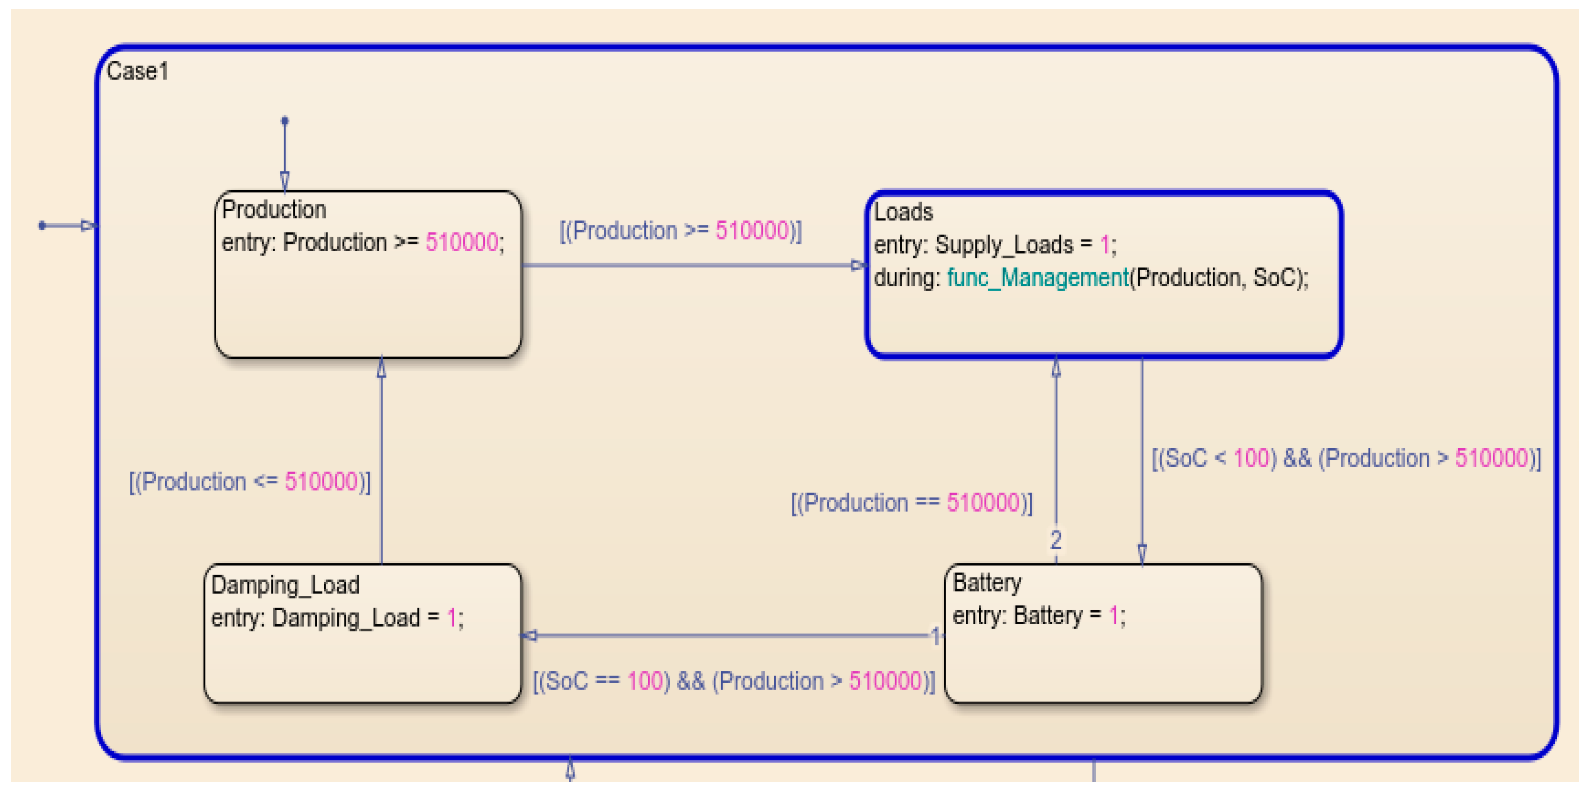Click the default transition dot entering Case1
The height and width of the screenshot is (793, 1590).
point(42,226)
